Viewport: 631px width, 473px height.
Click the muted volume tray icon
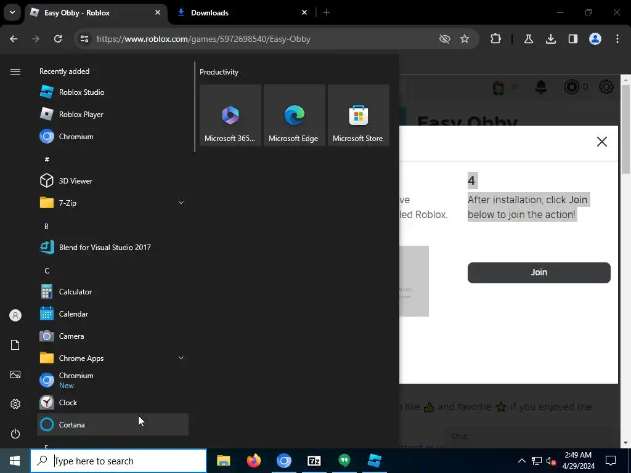tap(551, 461)
